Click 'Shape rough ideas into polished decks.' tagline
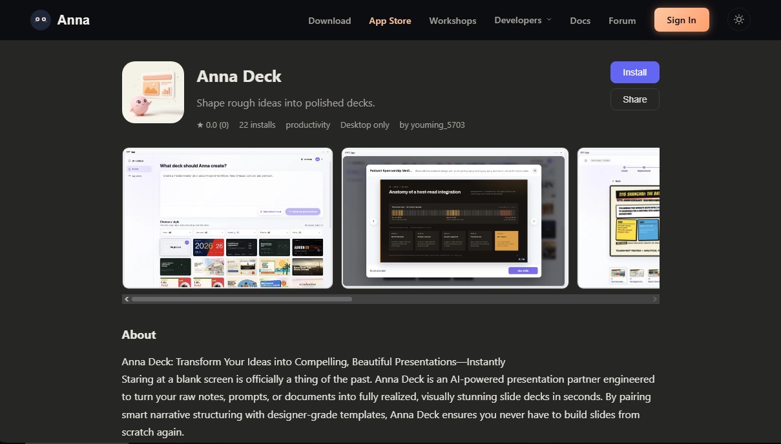781x444 pixels. (x=286, y=103)
